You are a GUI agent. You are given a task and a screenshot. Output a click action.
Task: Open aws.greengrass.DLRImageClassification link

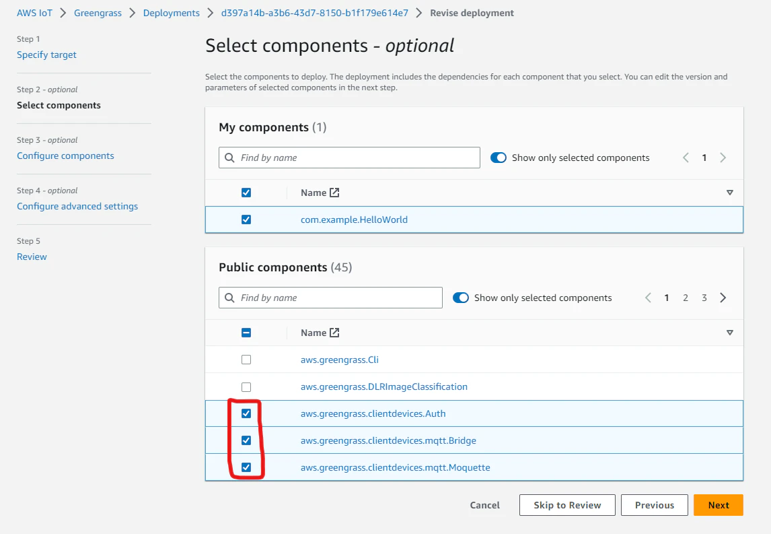coord(384,387)
